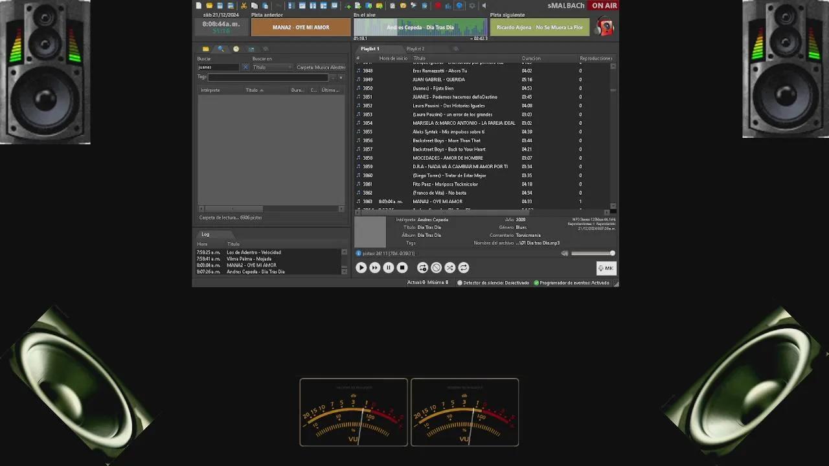Select log entry Los de Adentro - Velocidad
This screenshot has height=466, width=829.
[x=268, y=252]
